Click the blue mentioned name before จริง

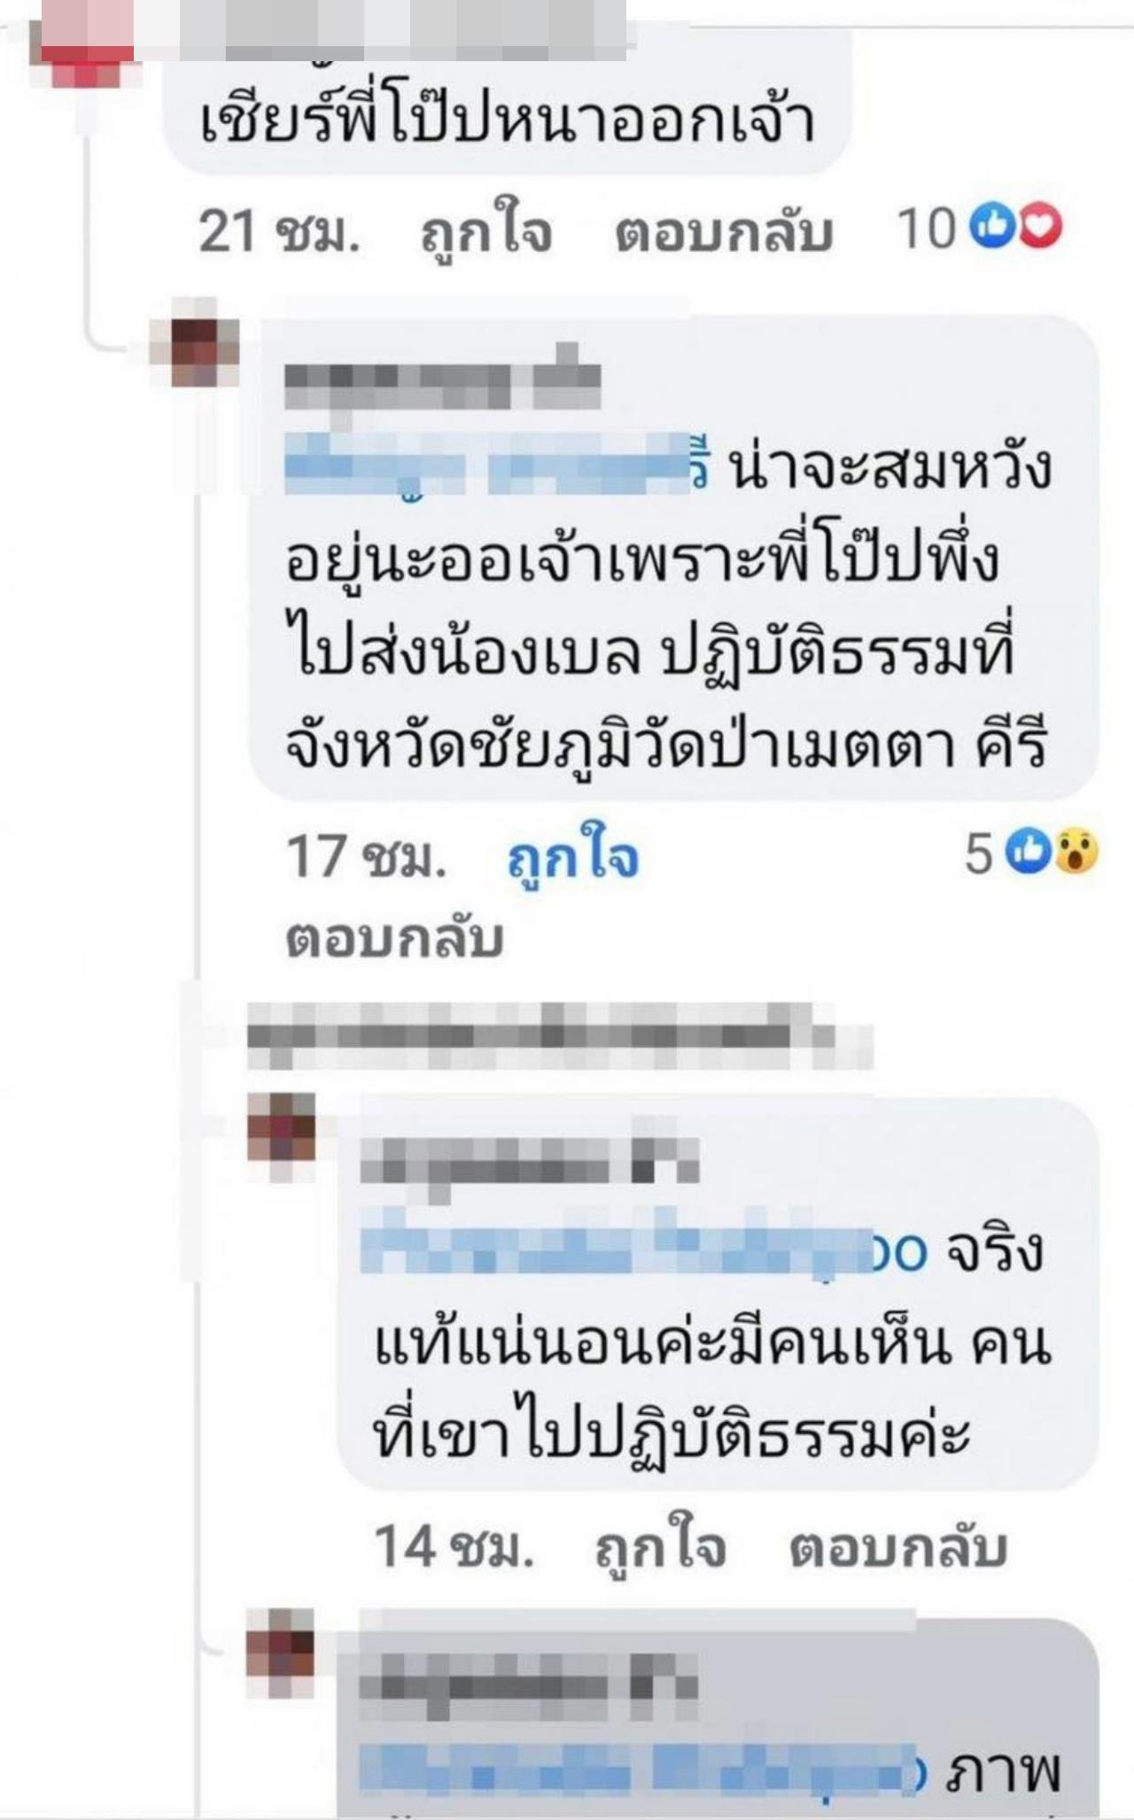[644, 1250]
